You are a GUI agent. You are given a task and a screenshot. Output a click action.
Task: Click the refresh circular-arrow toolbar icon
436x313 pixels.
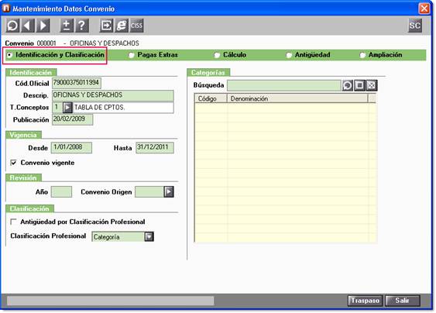[x=12, y=26]
